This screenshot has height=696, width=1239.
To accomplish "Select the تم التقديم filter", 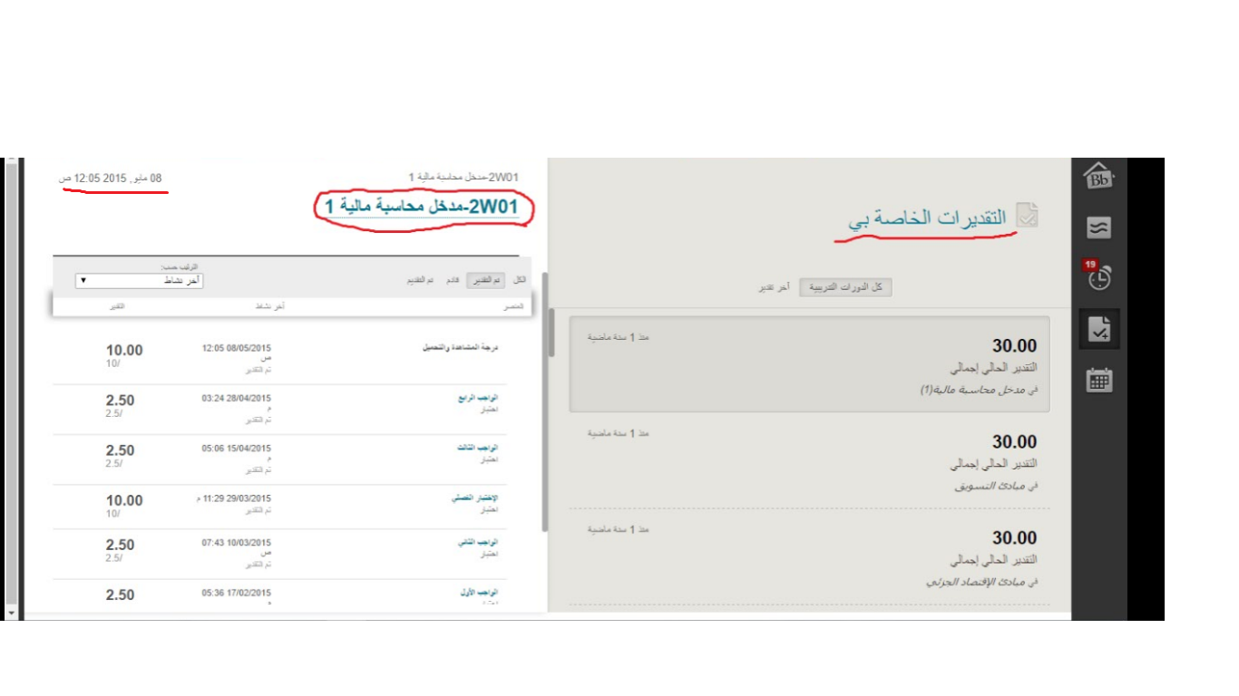I will [419, 280].
